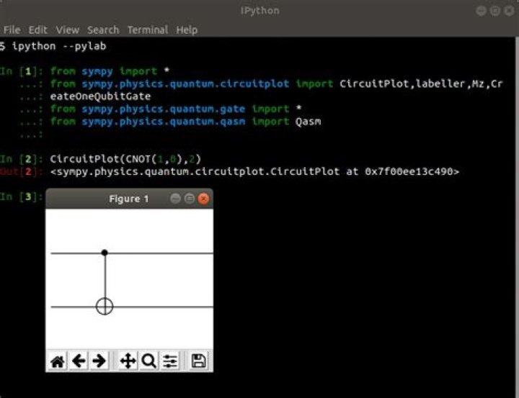Select the Zoom magnifier tool in Figure 1

149,361
